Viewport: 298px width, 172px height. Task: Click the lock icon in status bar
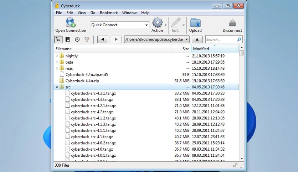coord(235,165)
